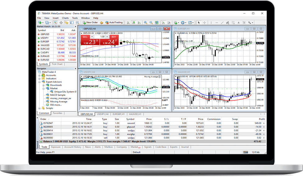
Task: Click the New Order toolbar button
Action: [x=90, y=23]
